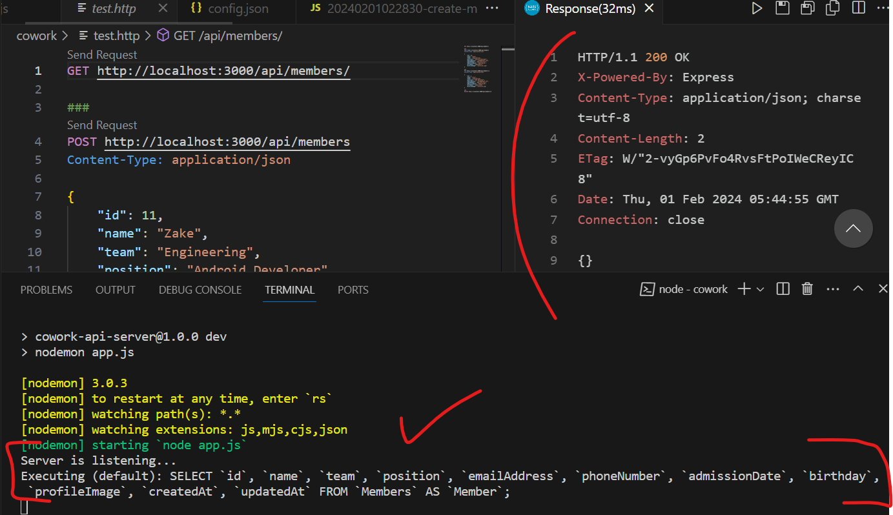Create a new terminal with the plus icon
This screenshot has width=893, height=515.
point(744,289)
